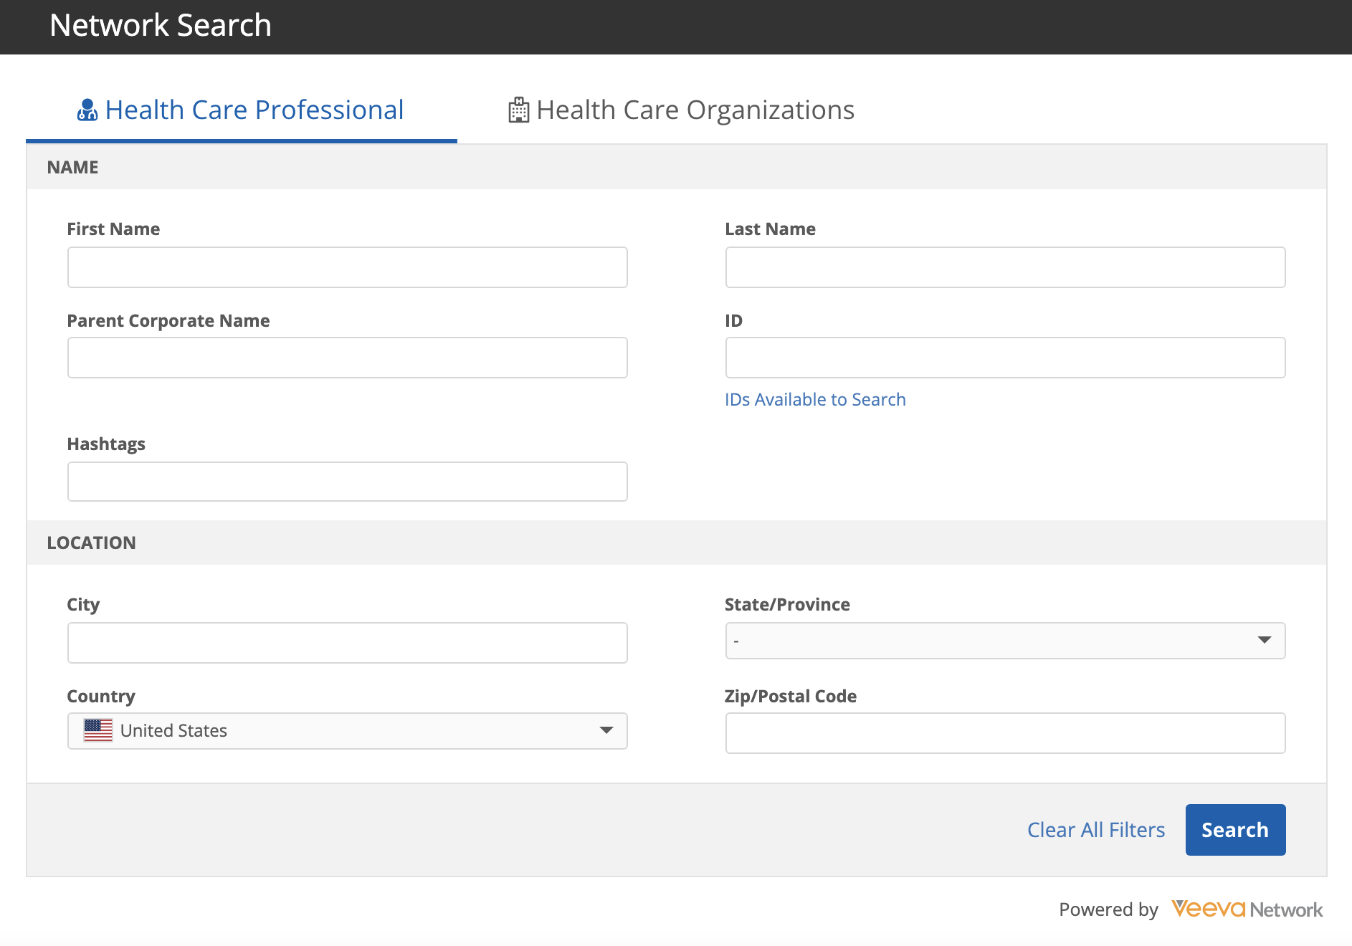Select the Hashtags input field
1352x946 pixels.
(347, 482)
